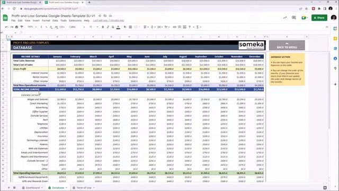Open the zoom level dropdown
The image size is (339, 191).
pyautogui.click(x=32, y=27)
